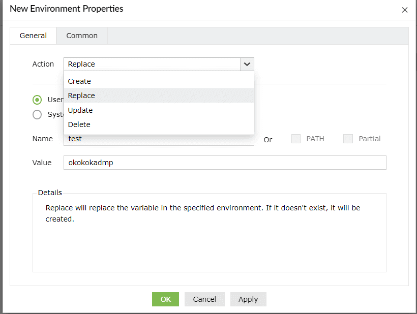Click the Details description text

[x=203, y=213]
